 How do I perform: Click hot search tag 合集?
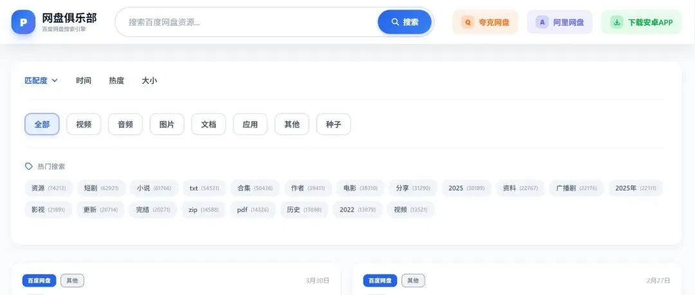255,188
